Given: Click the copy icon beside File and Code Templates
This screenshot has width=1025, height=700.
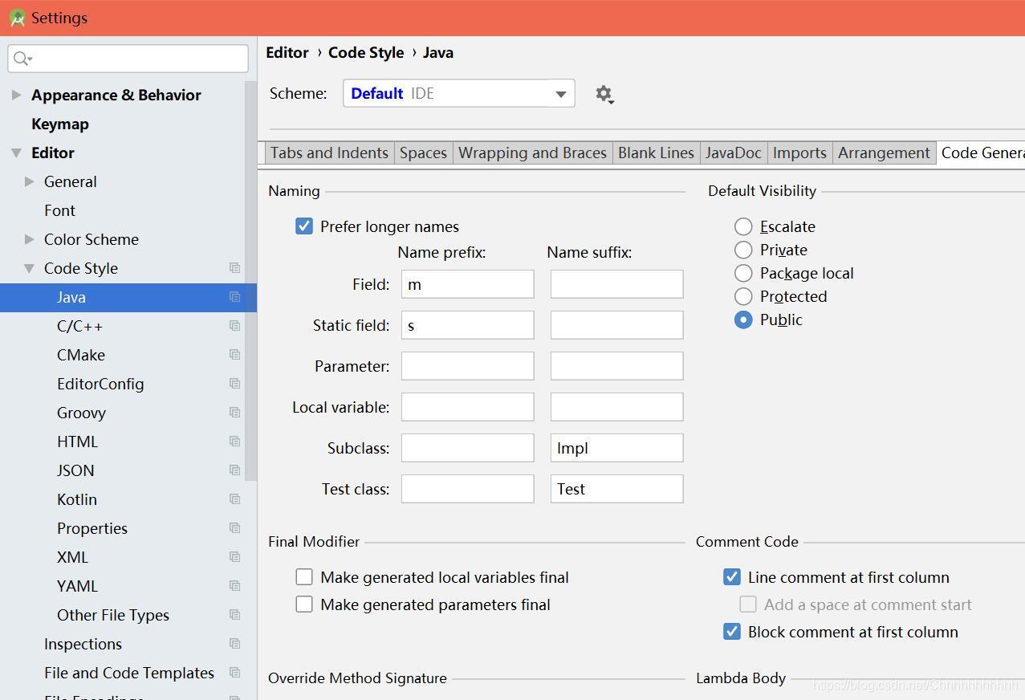Looking at the screenshot, I should tap(234, 673).
